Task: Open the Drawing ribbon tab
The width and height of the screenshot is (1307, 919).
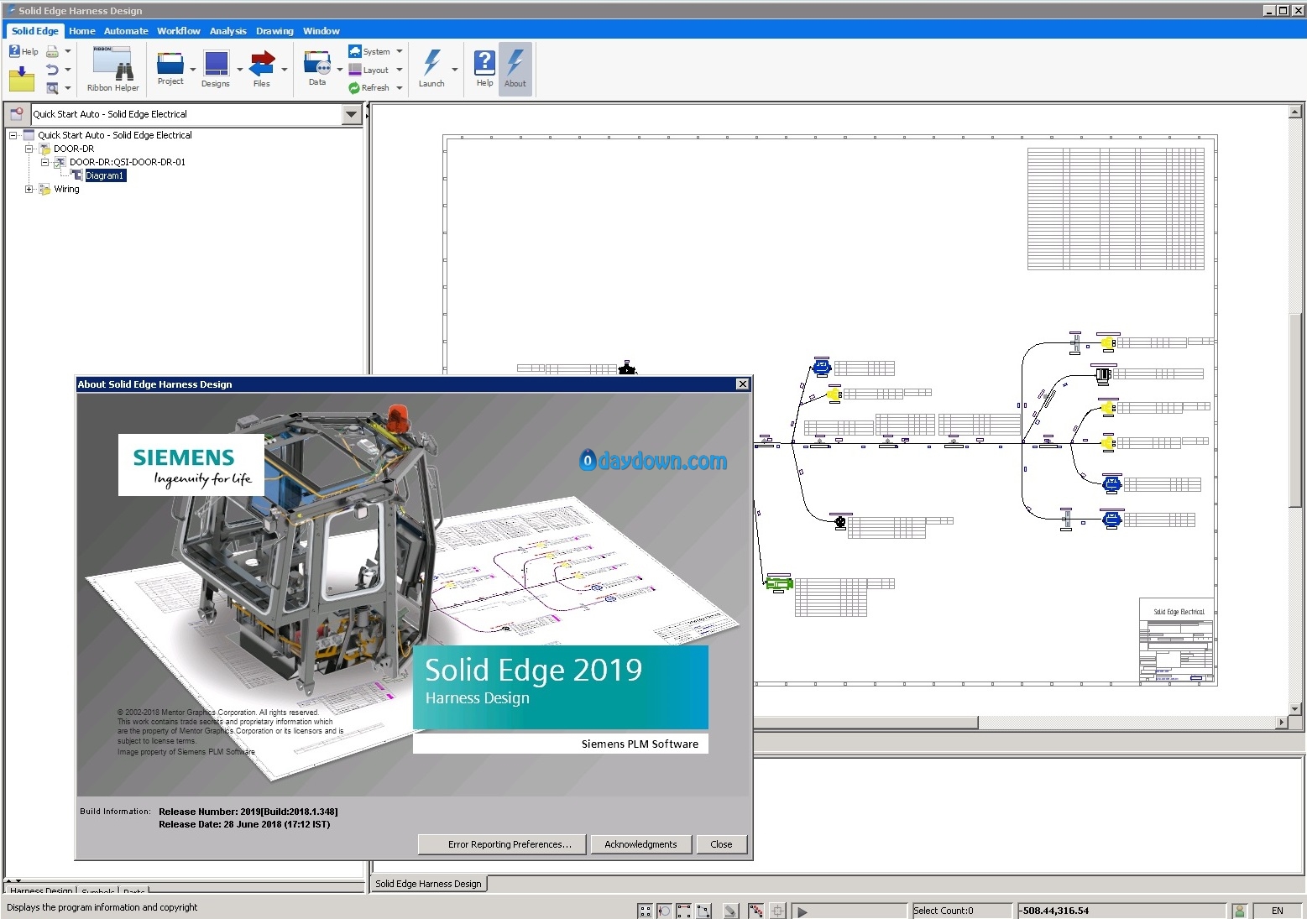Action: point(274,31)
